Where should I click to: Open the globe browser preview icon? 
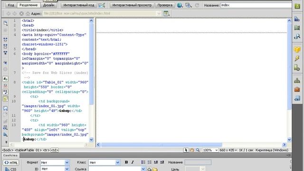[x=180, y=5]
